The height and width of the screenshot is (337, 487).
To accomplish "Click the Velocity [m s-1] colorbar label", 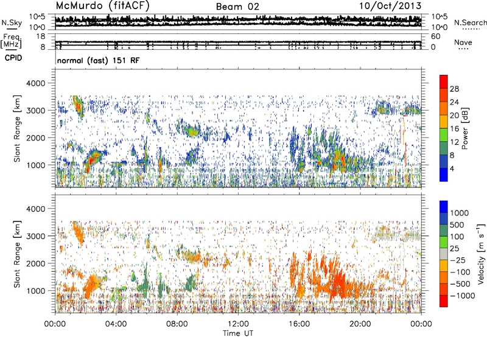I will click(x=481, y=254).
